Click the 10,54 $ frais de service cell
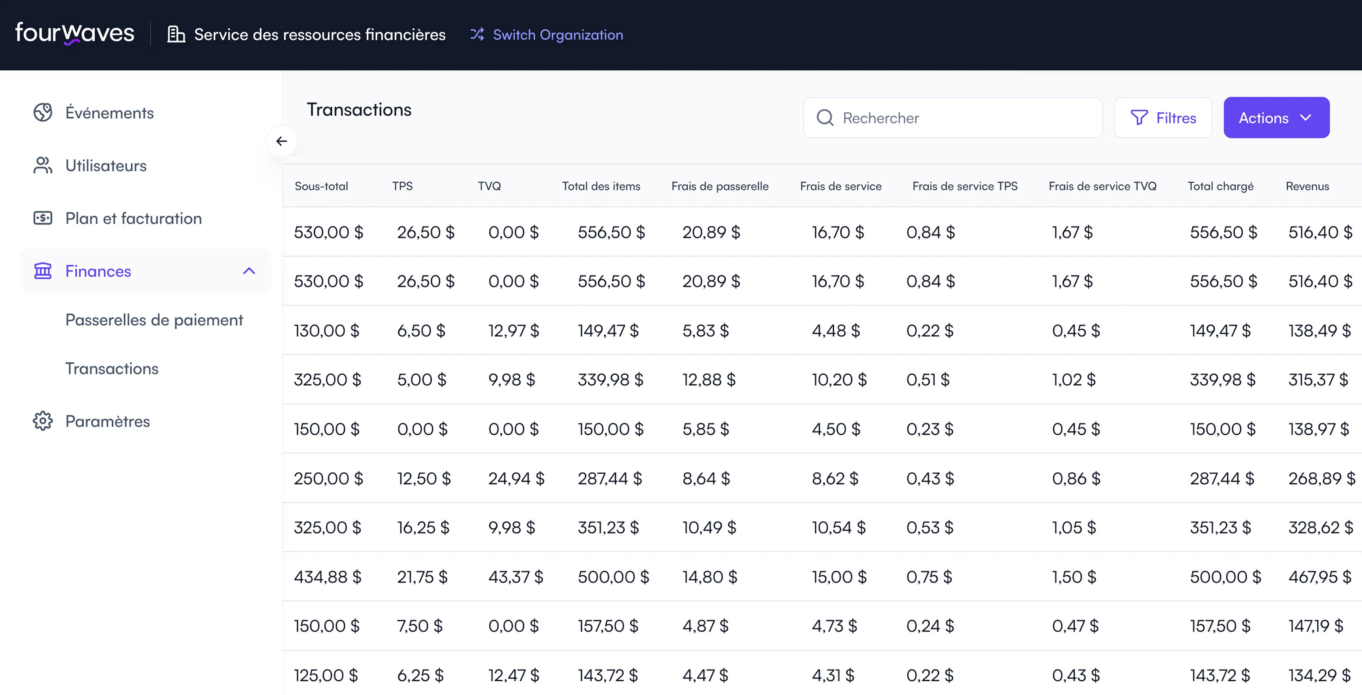Viewport: 1362px width, 695px height. pyautogui.click(x=839, y=528)
